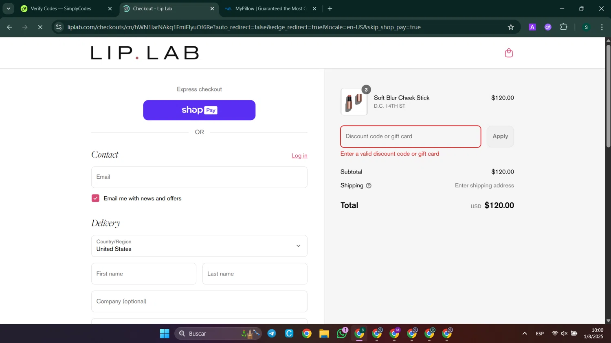
Task: Open the tab search dropdown arrow
Action: coord(8,9)
